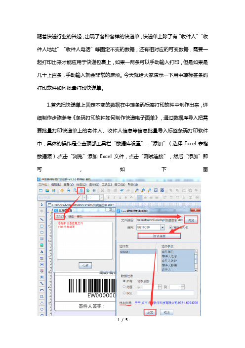The image size is (245, 348).
Task: Select the Arc drawing tool
Action: 42,290
